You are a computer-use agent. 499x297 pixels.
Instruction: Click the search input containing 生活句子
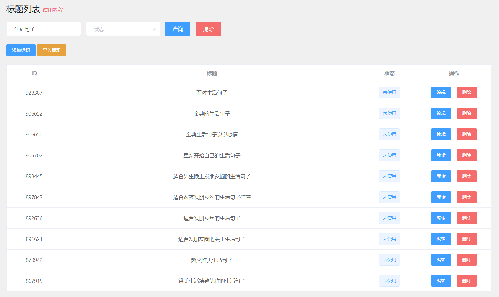pyautogui.click(x=44, y=29)
